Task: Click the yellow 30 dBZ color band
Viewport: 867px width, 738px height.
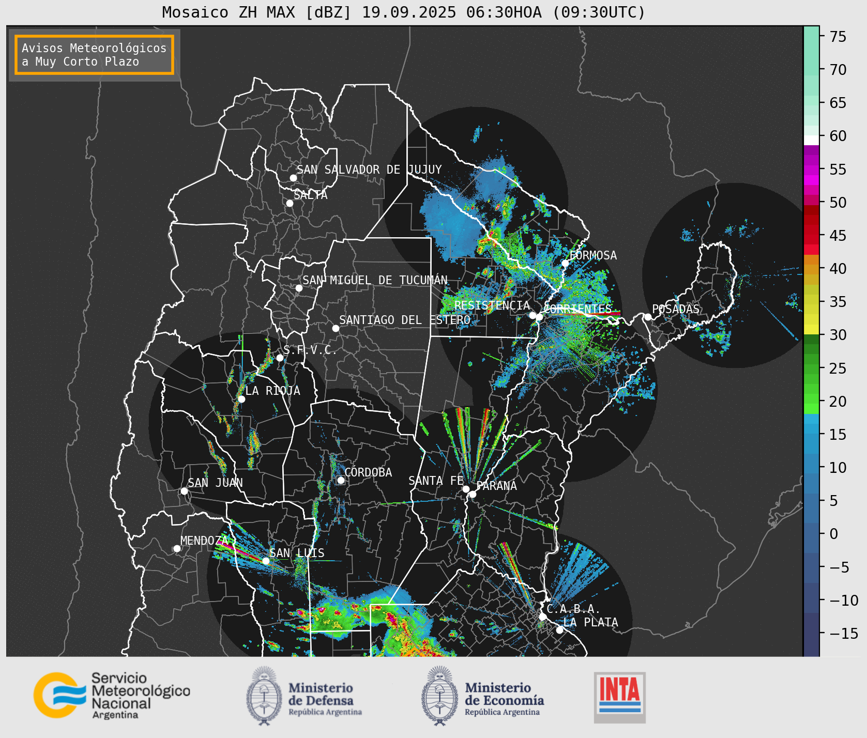Action: coord(811,329)
